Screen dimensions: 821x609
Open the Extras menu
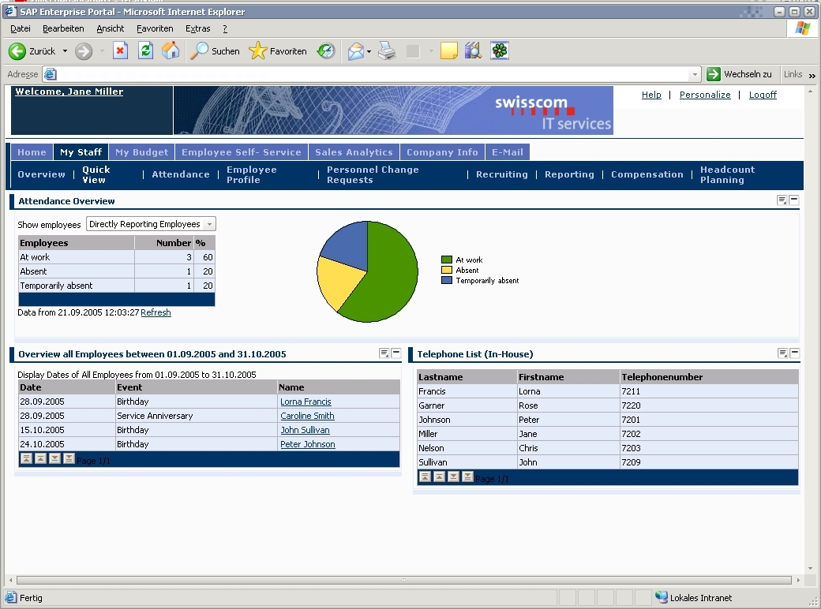197,28
